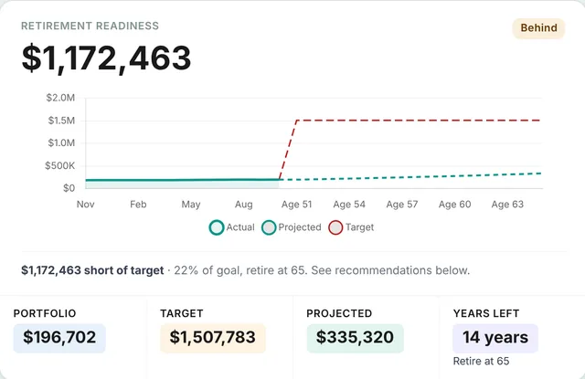Click the May axis label
The width and height of the screenshot is (585, 379).
click(191, 205)
